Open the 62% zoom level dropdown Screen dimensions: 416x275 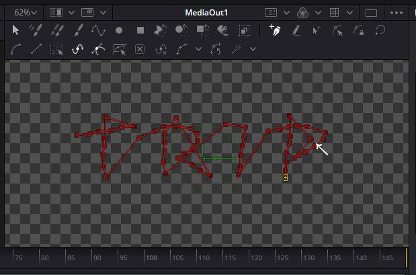pos(26,13)
